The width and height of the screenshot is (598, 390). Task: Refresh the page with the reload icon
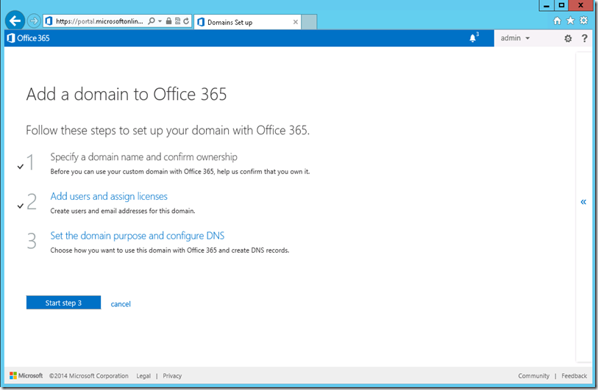click(x=186, y=21)
